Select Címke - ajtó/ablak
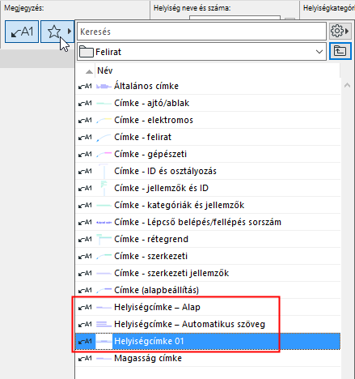 [208, 103]
